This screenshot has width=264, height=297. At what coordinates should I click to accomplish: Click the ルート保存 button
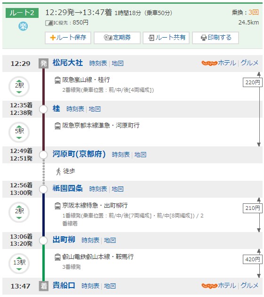click(x=68, y=38)
